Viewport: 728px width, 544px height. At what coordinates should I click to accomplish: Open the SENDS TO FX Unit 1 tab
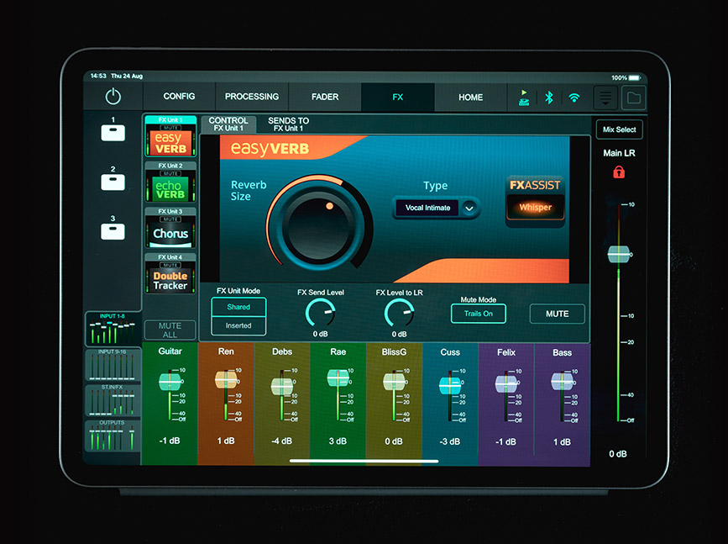(x=288, y=124)
